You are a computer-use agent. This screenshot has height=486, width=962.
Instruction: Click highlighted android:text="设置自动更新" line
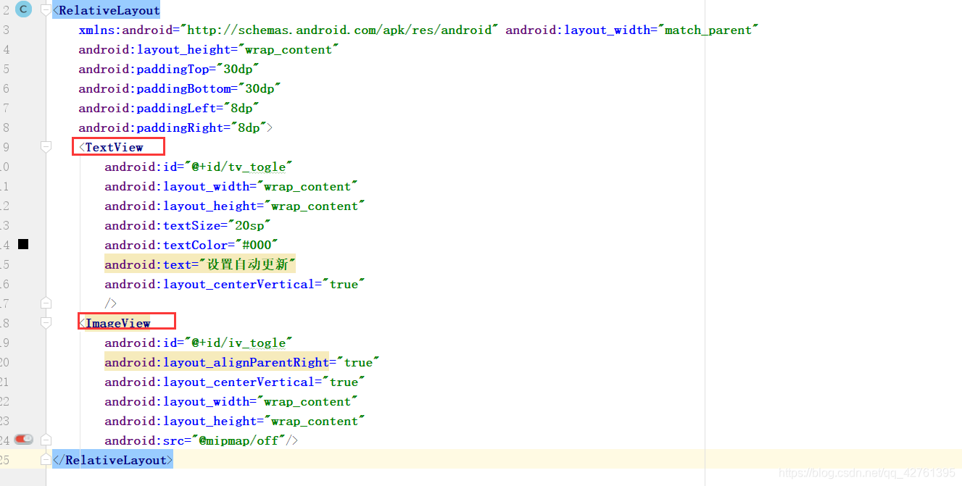(x=201, y=264)
